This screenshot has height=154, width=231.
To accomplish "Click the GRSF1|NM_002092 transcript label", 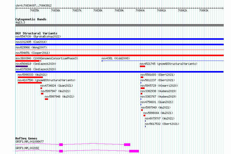I will 27,148.
